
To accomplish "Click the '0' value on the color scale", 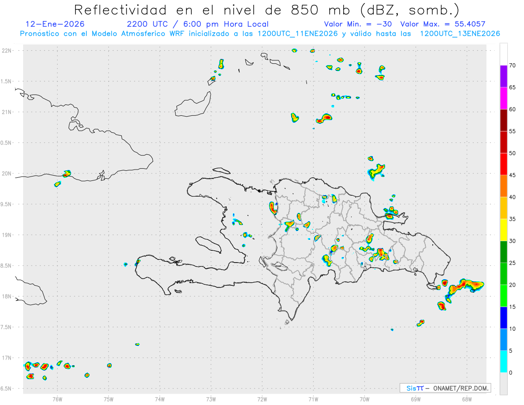I will pos(511,373).
